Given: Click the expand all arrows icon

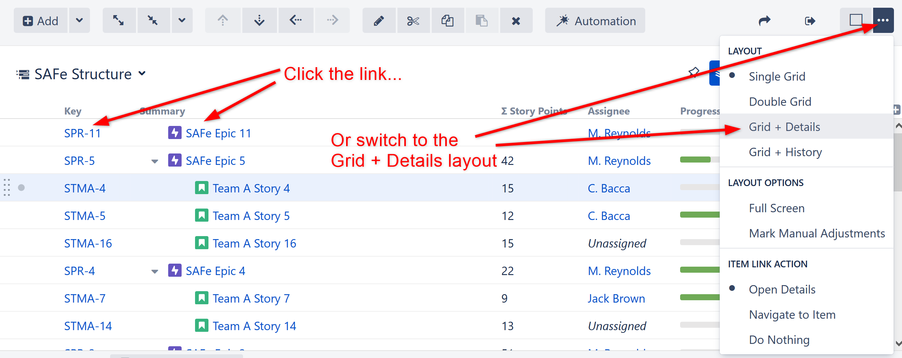Looking at the screenshot, I should point(118,21).
